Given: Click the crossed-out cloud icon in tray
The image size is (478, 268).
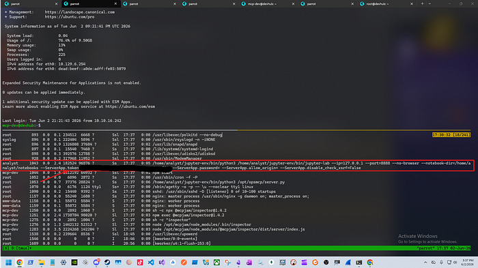Looking at the screenshot, I should pos(433,263).
